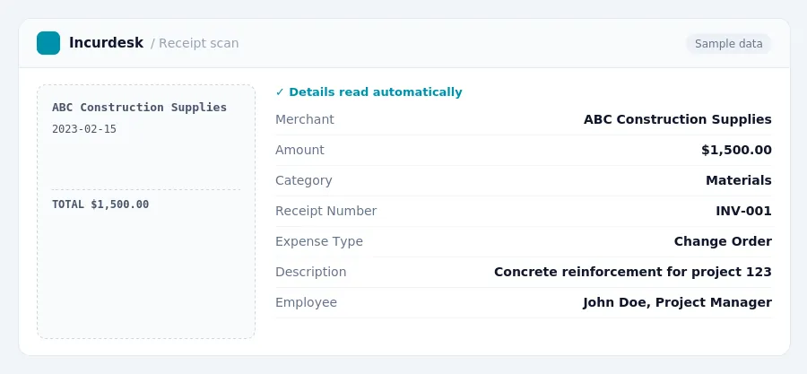This screenshot has height=374, width=807.
Task: Click the receipt date "2023-02-15"
Action: tap(84, 129)
